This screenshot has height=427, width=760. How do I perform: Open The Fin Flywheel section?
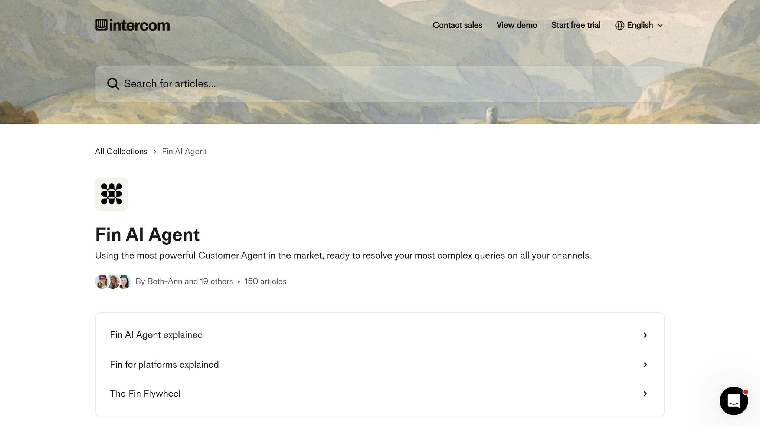tap(380, 394)
